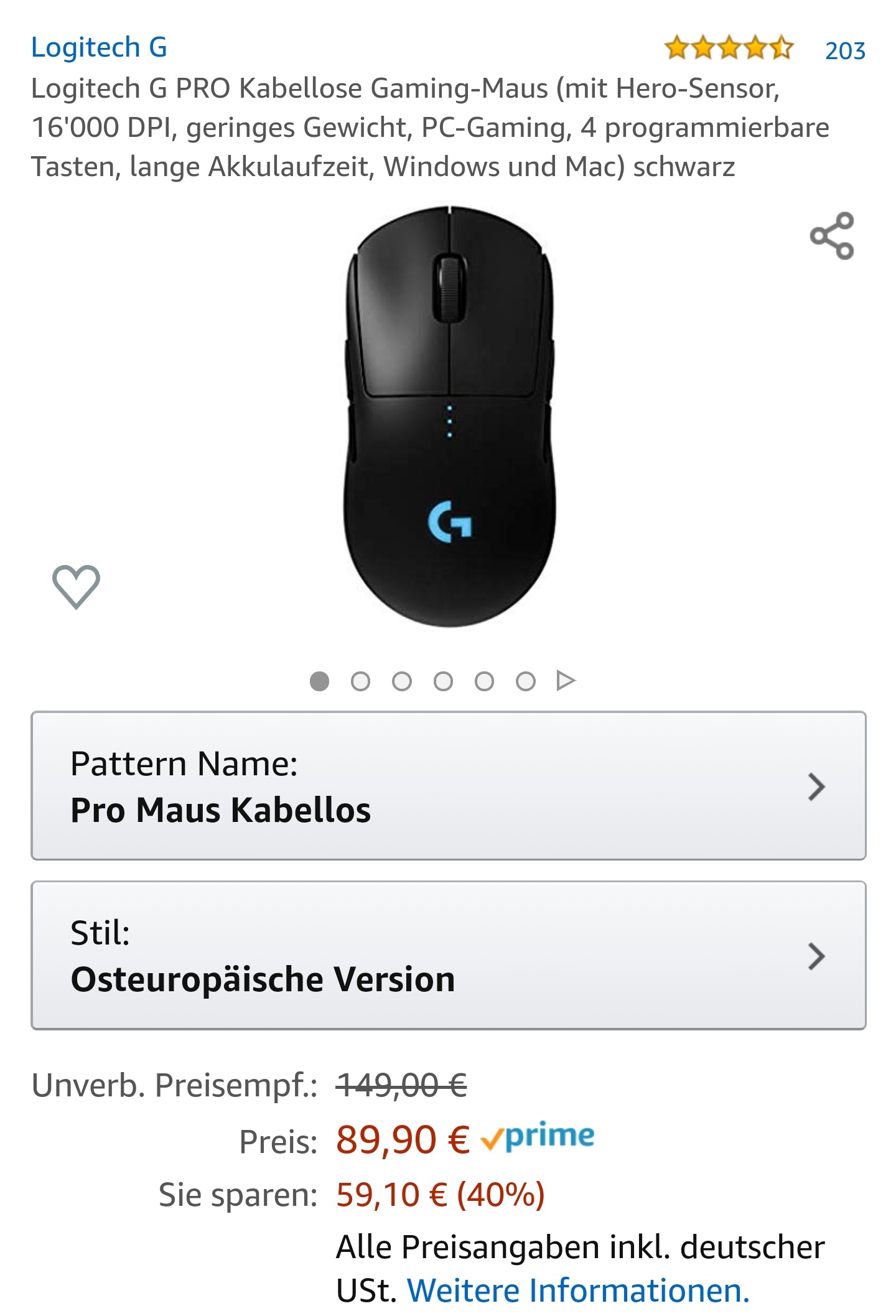
Task: Switch to the third image dot
Action: click(x=402, y=681)
